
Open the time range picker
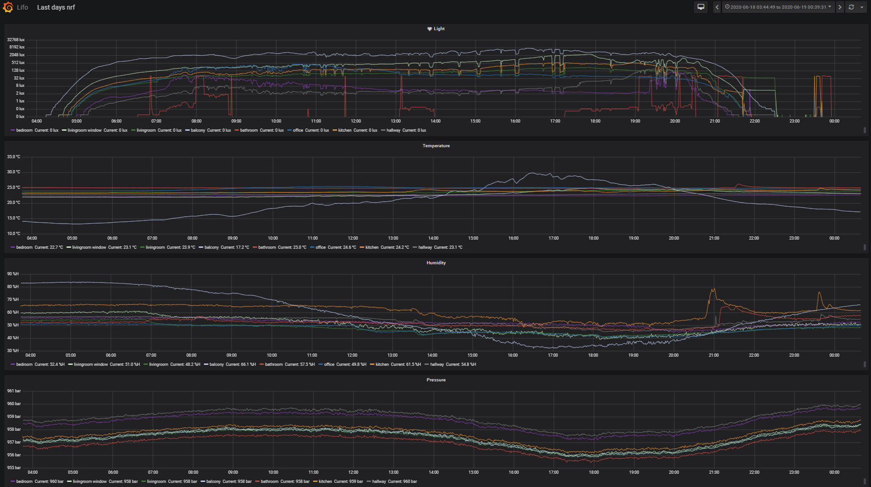click(x=778, y=7)
